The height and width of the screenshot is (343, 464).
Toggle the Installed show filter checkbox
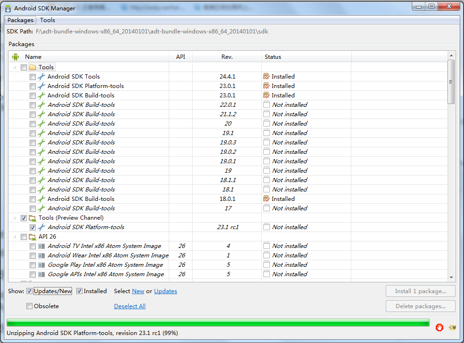coord(79,291)
